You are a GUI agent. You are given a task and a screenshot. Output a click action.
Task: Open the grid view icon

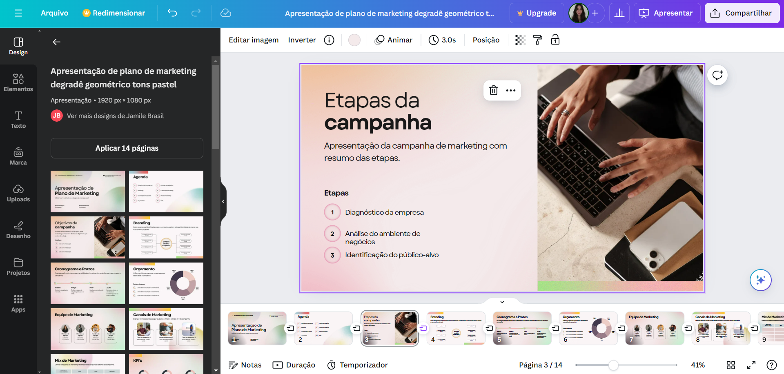tap(731, 365)
